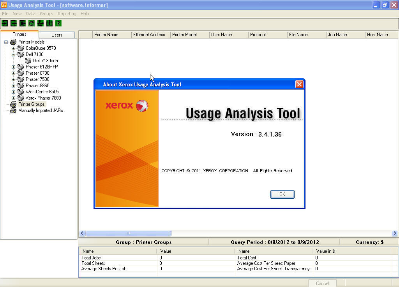Click the Manually Imported JARs printer icon
The width and height of the screenshot is (399, 287).
[x=13, y=110]
